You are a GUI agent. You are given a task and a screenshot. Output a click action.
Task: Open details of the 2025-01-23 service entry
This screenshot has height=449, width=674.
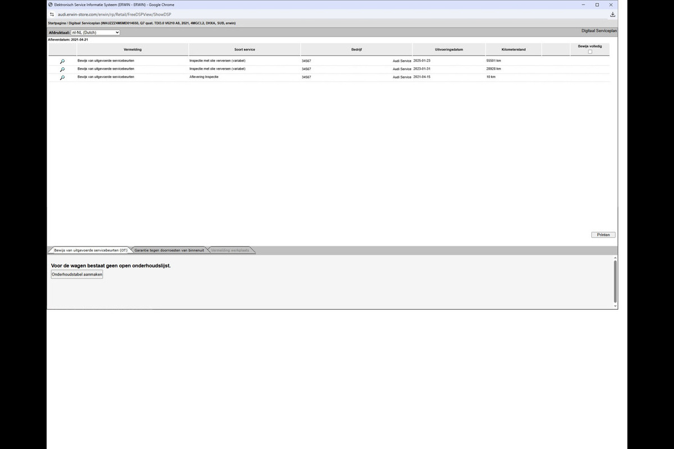(x=62, y=61)
